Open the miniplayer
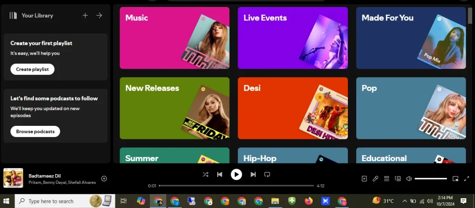475x208 pixels. (456, 179)
